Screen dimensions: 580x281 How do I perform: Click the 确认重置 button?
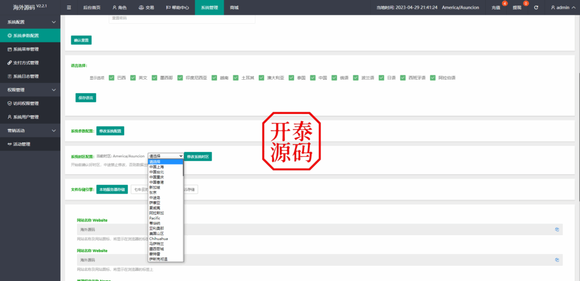pyautogui.click(x=81, y=40)
